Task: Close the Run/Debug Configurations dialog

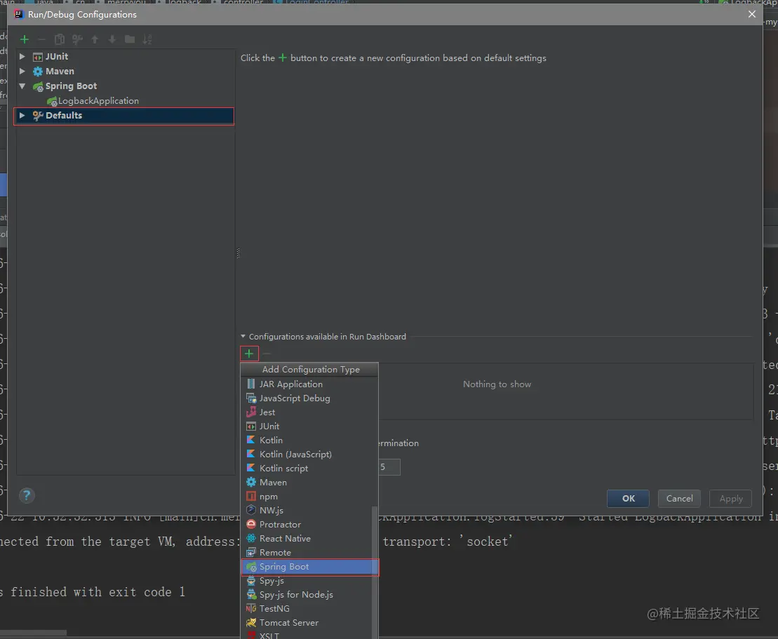Action: tap(752, 15)
